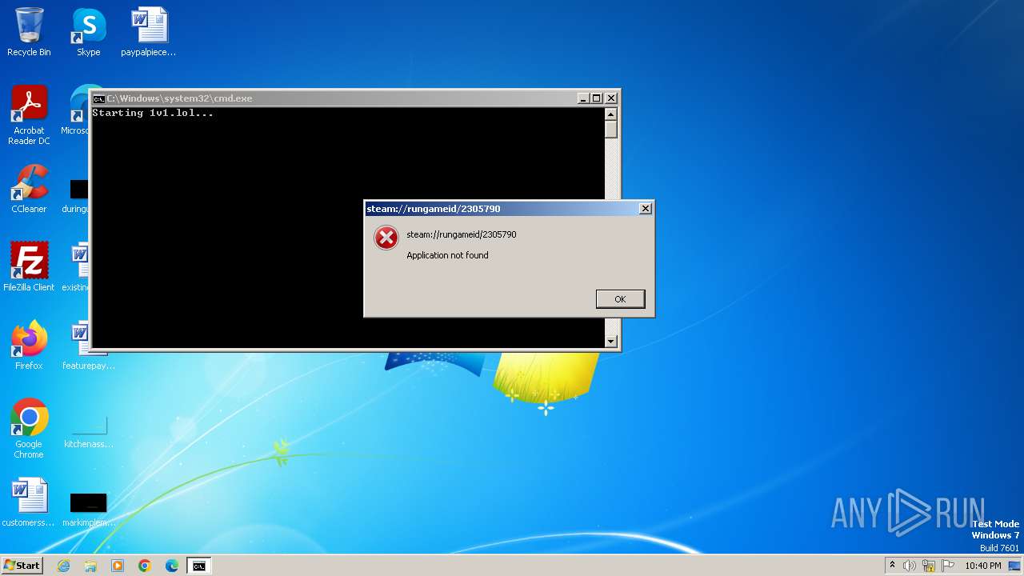
Task: Select the customerss Word document icon
Action: (30, 502)
